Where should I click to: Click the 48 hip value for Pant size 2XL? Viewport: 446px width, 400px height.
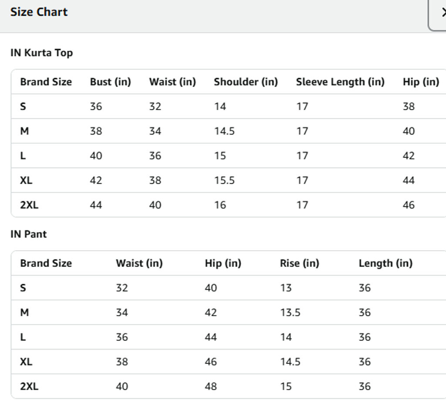coord(211,387)
